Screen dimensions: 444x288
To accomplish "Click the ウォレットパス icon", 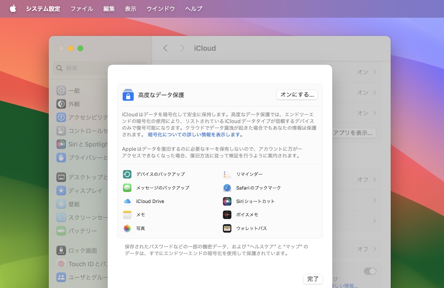I will tap(227, 228).
